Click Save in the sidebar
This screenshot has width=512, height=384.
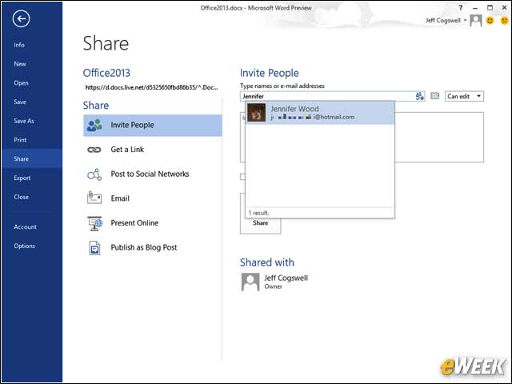point(19,102)
